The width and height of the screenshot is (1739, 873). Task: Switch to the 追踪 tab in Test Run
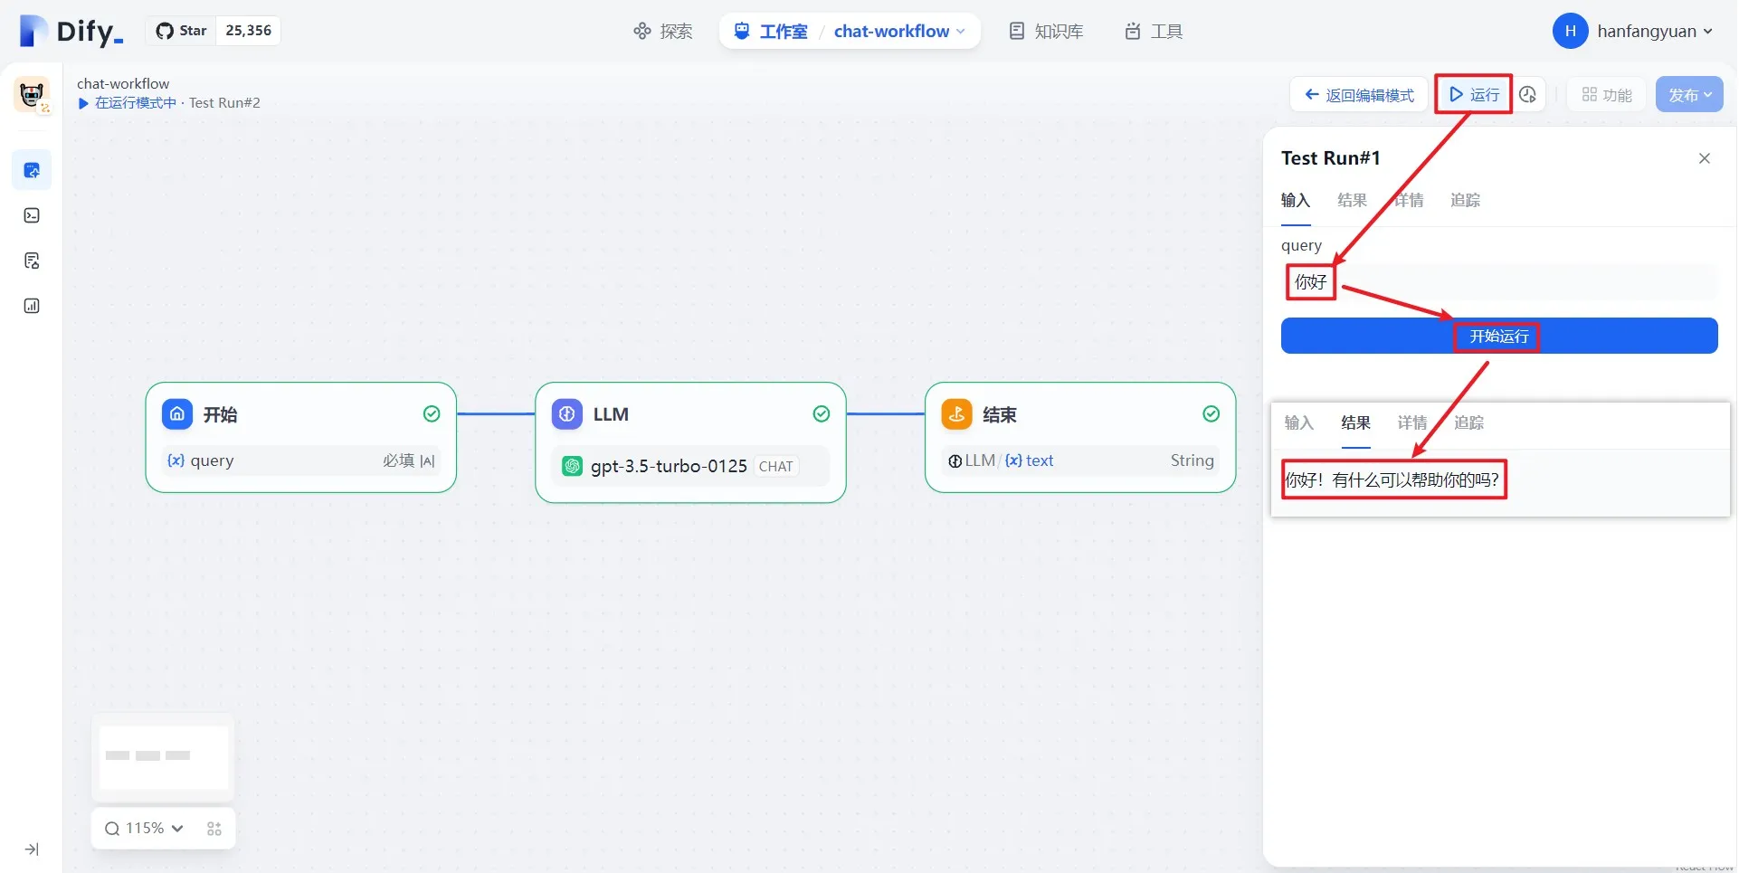point(1465,201)
